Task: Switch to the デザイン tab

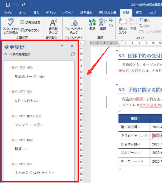Action: pos(51,13)
